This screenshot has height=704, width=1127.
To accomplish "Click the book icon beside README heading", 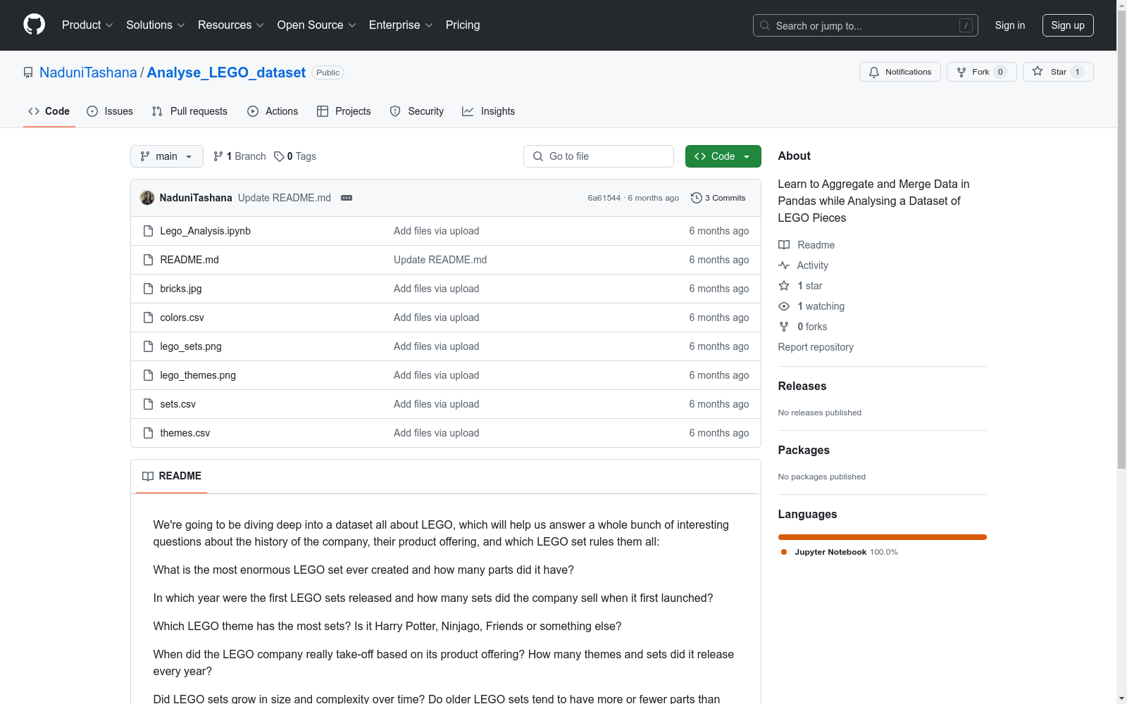I will pos(148,477).
